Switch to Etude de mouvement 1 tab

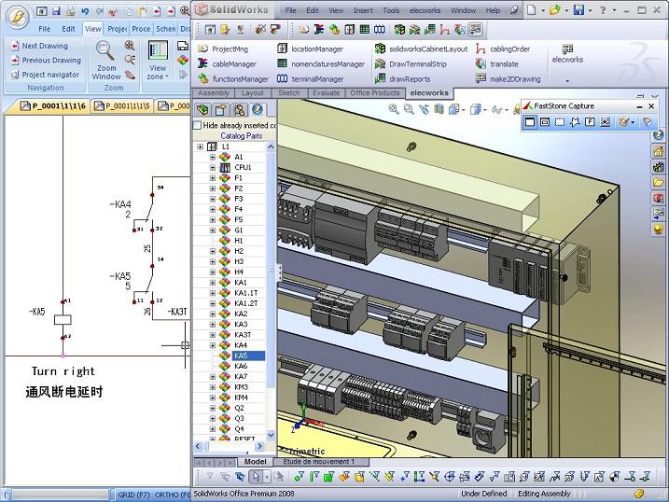[319, 462]
